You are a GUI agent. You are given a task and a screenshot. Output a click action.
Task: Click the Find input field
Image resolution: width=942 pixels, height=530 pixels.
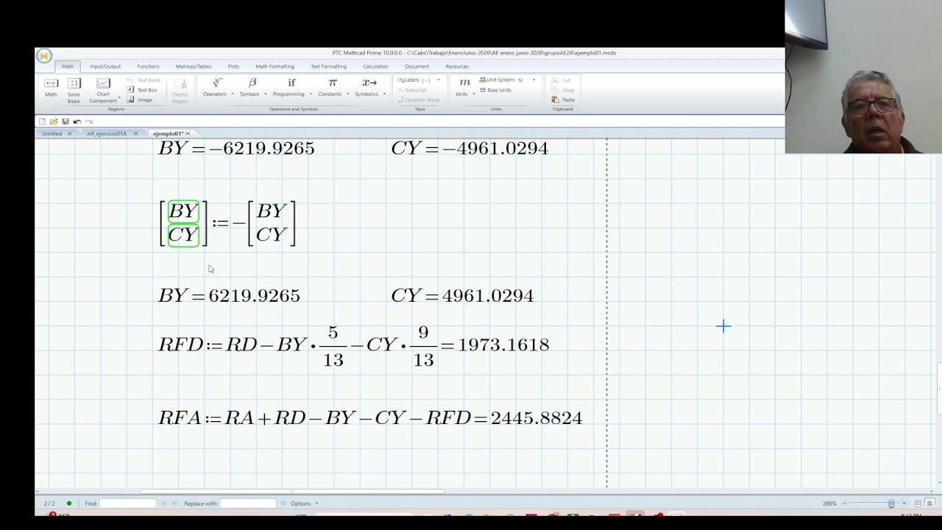pyautogui.click(x=127, y=504)
